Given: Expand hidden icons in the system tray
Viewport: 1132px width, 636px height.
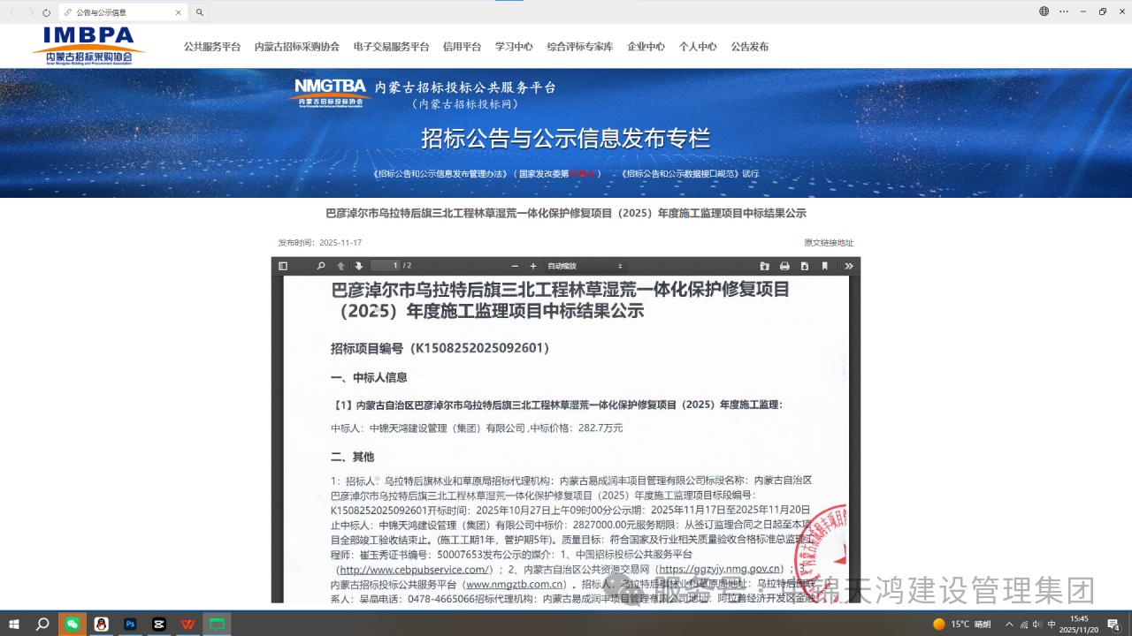Looking at the screenshot, I should point(1009,625).
